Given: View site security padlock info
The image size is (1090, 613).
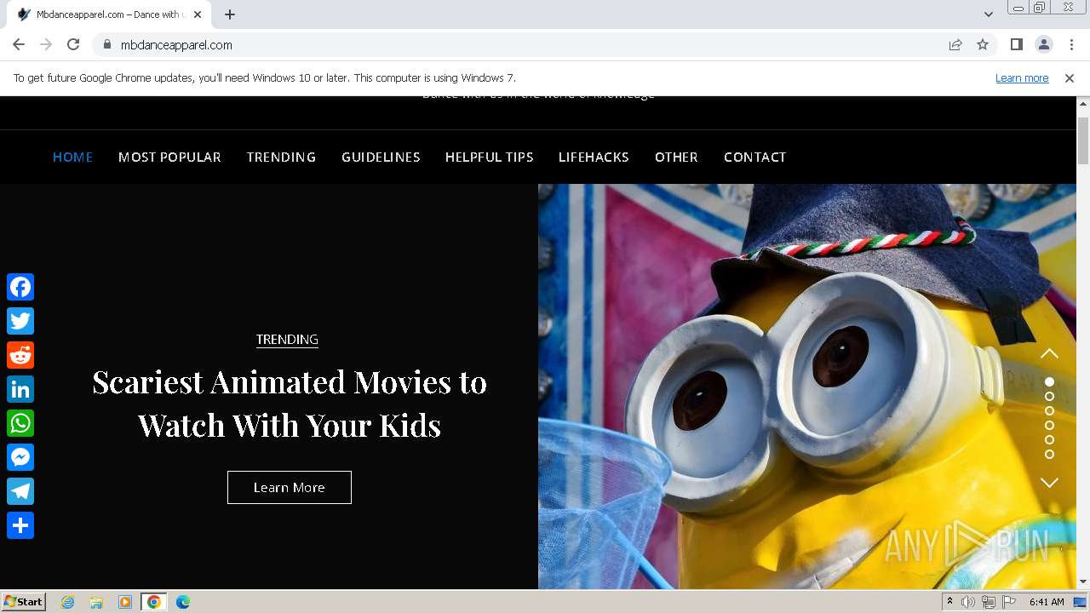Looking at the screenshot, I should pyautogui.click(x=106, y=44).
